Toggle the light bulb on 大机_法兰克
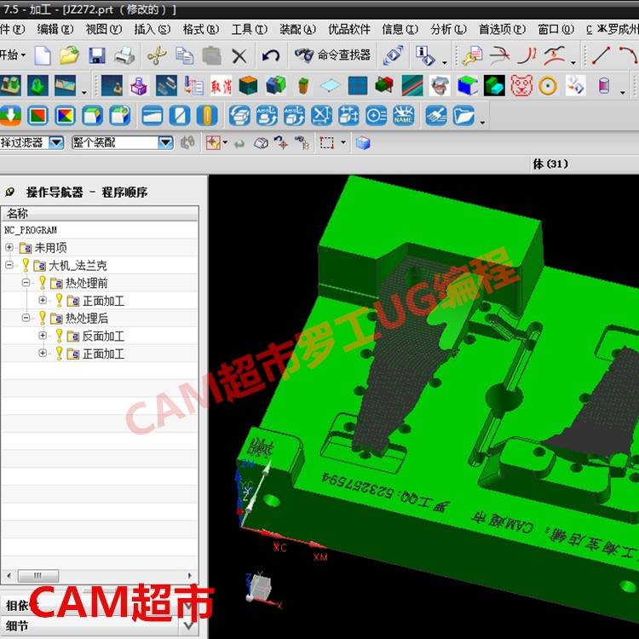 (26, 266)
